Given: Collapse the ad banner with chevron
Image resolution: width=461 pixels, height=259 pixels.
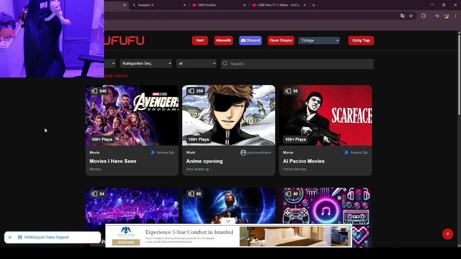Looking at the screenshot, I should click(x=228, y=221).
